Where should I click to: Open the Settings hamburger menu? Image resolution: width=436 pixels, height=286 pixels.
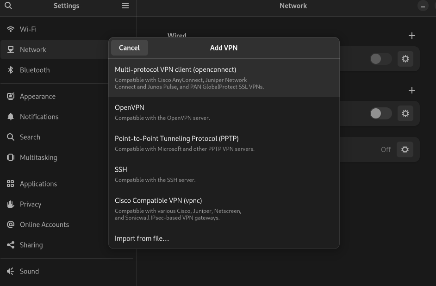125,6
